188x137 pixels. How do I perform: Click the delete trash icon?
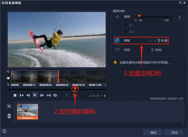[9, 116]
